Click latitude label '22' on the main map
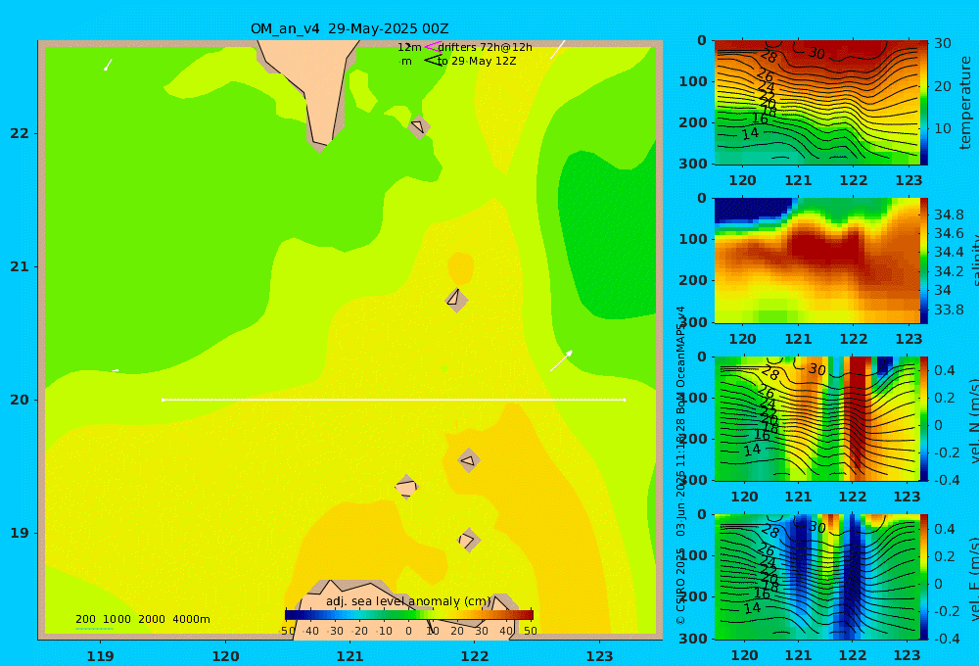Viewport: 979px width, 666px height. [20, 133]
